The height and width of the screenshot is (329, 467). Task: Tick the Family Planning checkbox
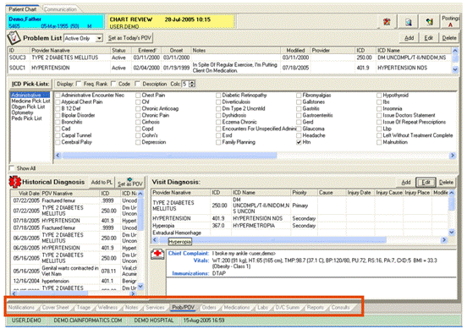click(x=218, y=142)
